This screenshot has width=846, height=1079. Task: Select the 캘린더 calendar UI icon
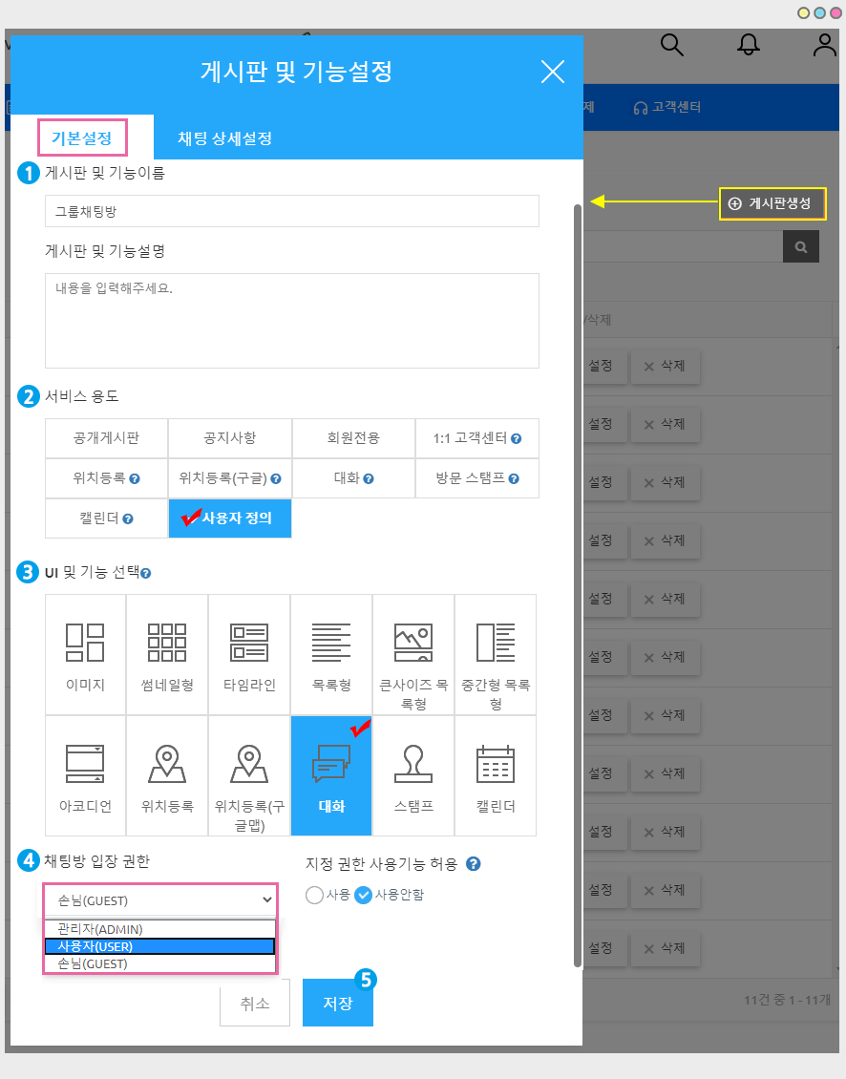tap(496, 764)
